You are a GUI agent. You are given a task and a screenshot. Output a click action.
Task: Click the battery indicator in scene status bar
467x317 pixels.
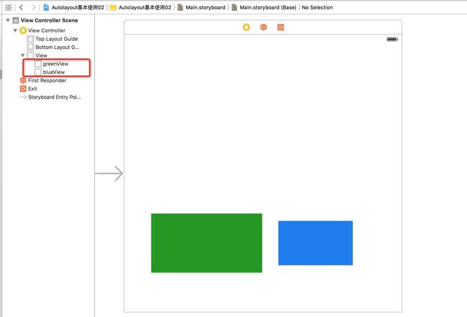(x=392, y=40)
